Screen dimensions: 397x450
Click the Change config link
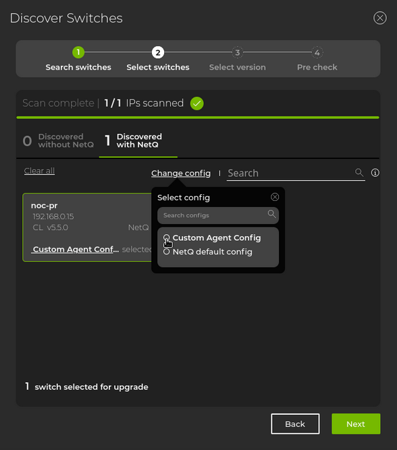coord(181,173)
